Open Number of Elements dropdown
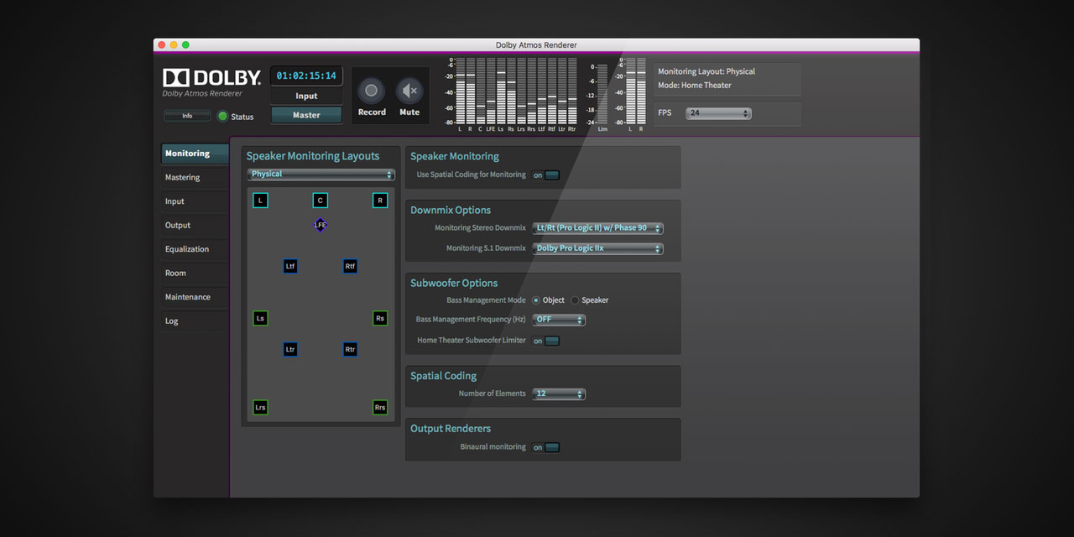 [x=559, y=394]
